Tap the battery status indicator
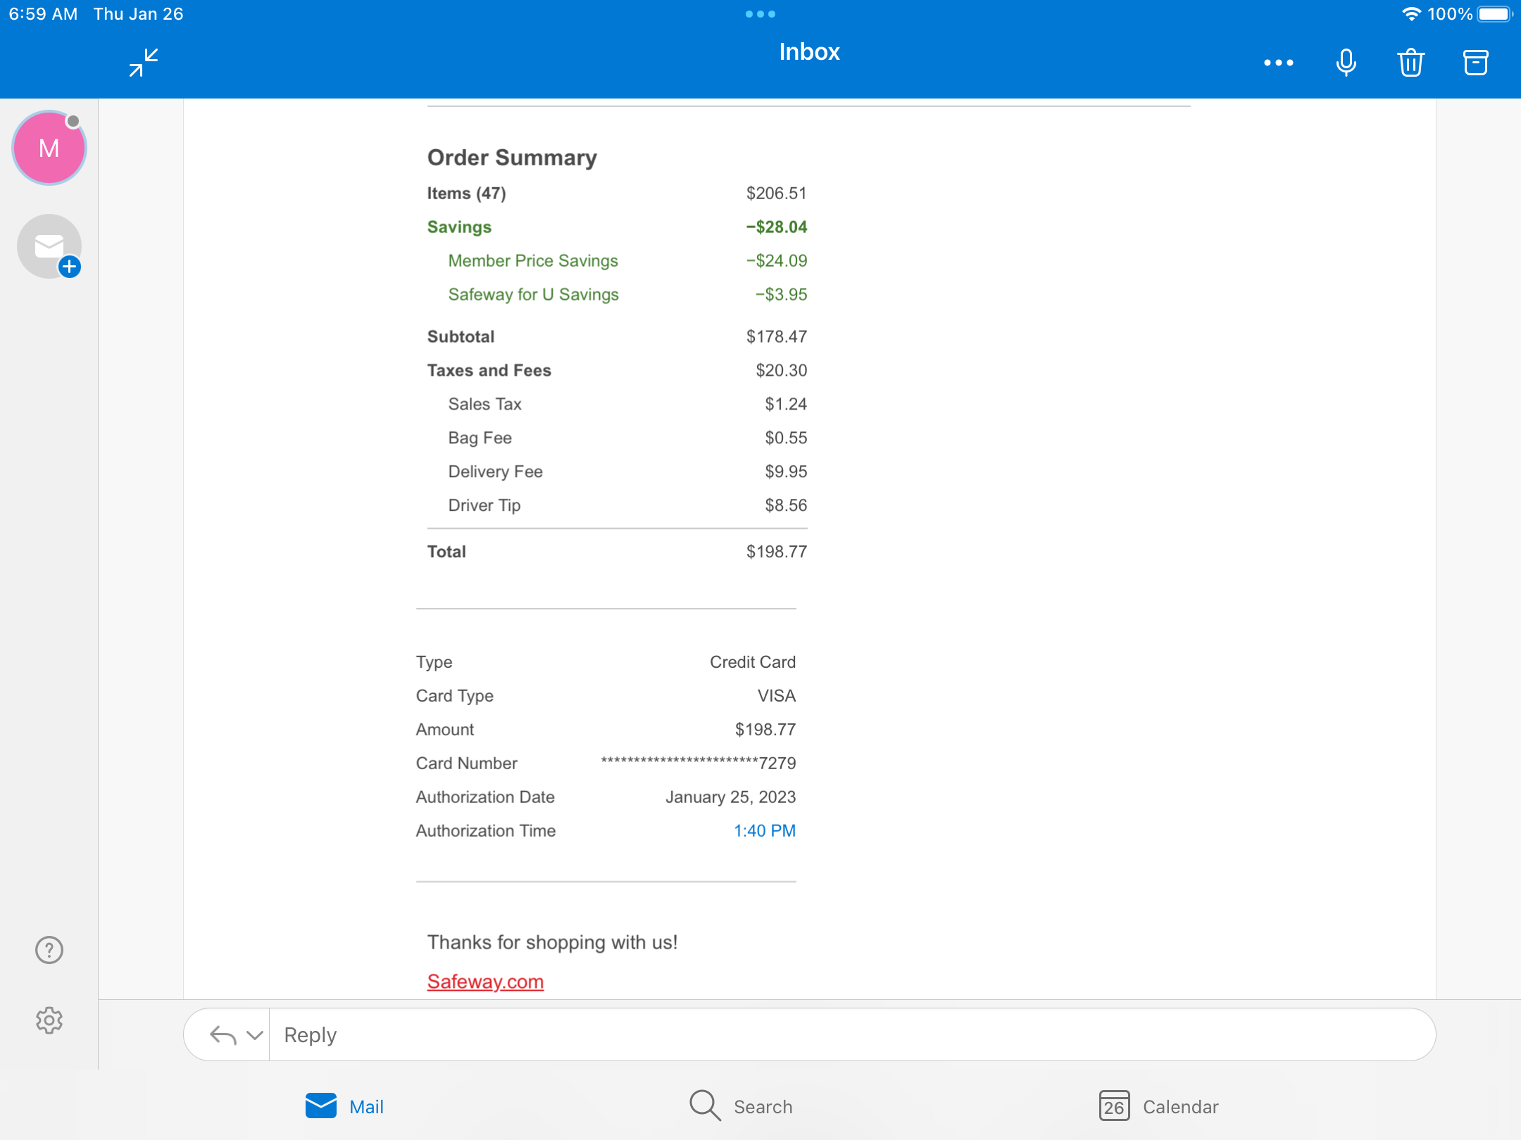 coord(1495,14)
